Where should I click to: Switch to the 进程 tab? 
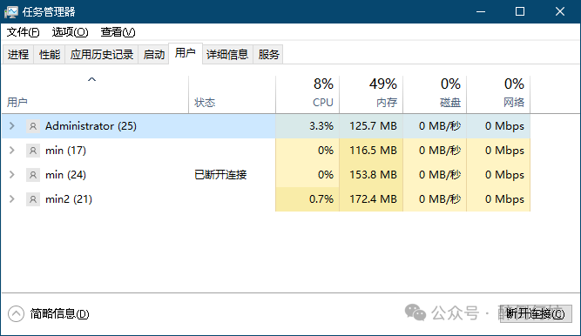tap(17, 55)
